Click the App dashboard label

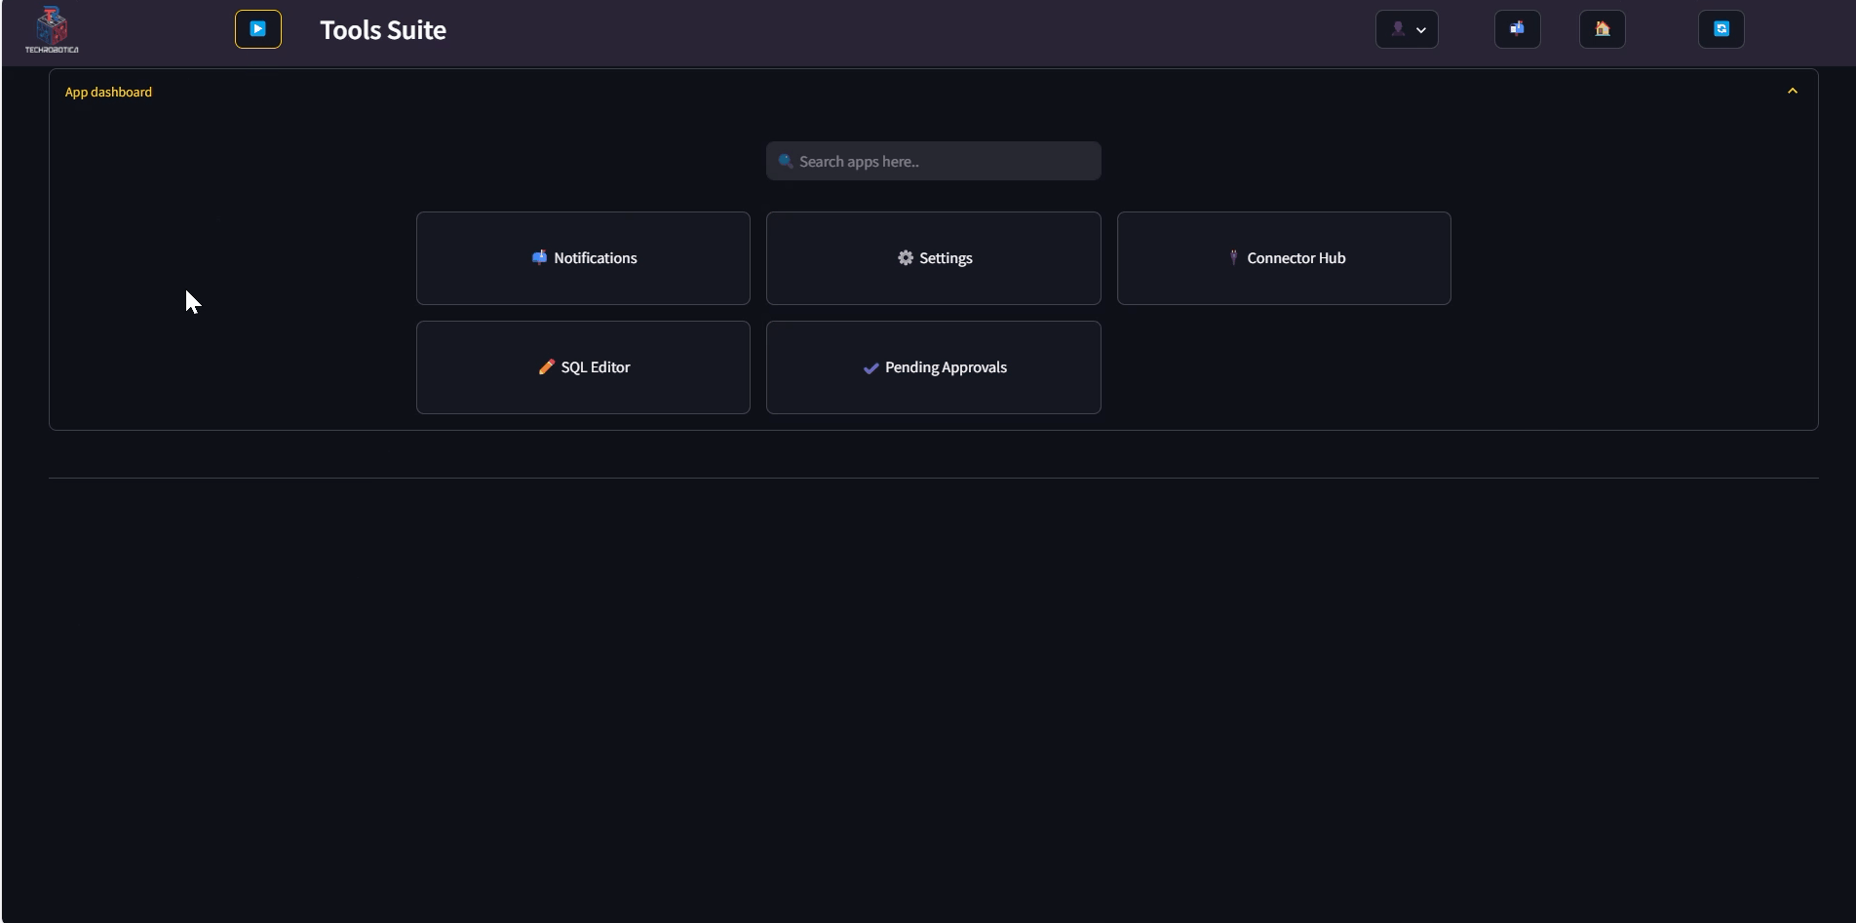[x=108, y=92]
